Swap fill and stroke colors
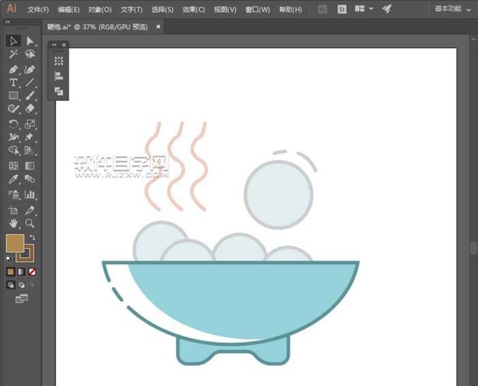 tap(32, 237)
